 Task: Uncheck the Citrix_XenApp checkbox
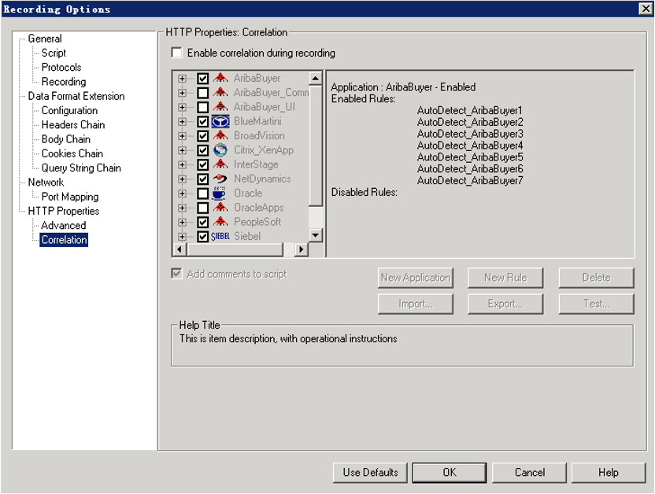pos(202,150)
